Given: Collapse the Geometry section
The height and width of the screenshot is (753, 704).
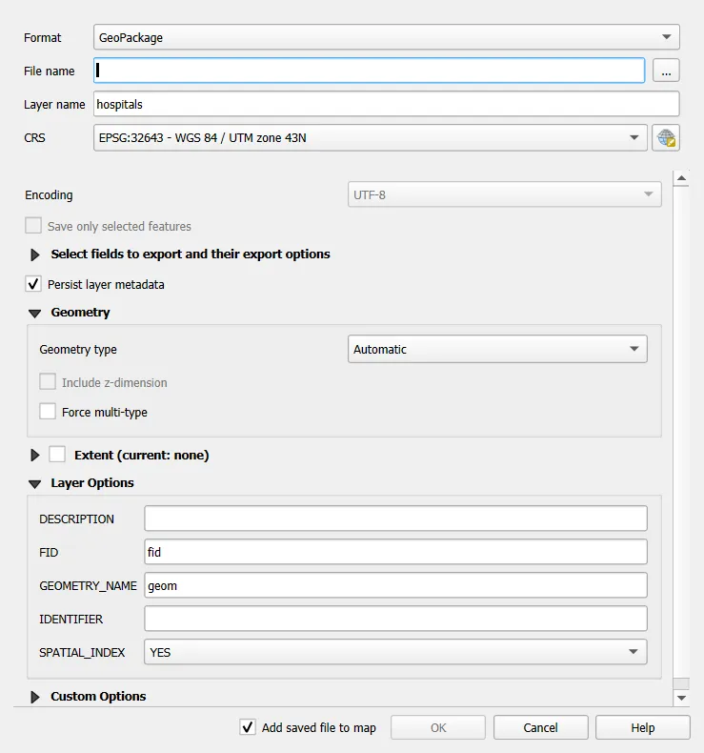Looking at the screenshot, I should pos(35,313).
